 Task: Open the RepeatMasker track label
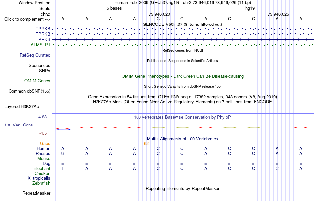point(36,193)
